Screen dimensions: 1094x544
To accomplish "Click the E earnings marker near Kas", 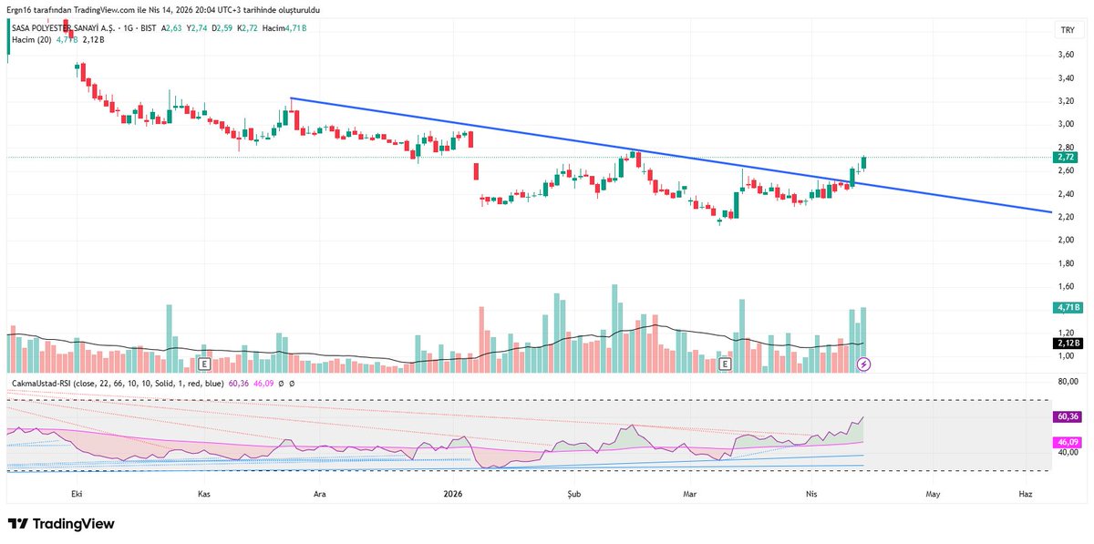I will pos(206,364).
